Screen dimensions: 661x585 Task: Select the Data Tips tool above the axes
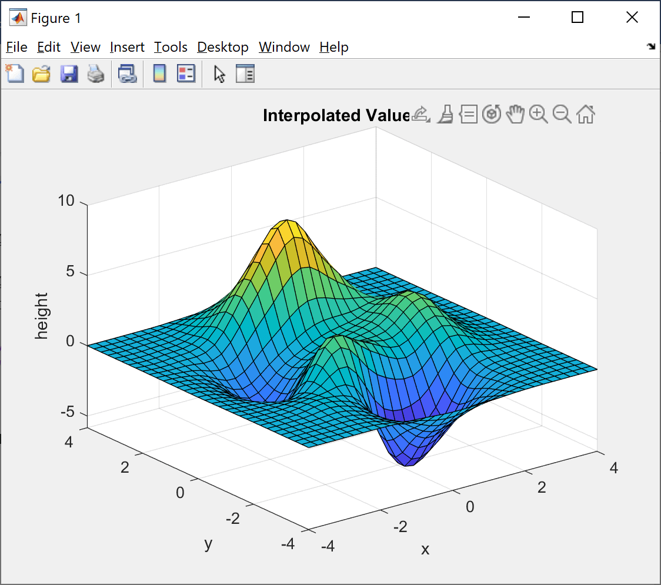(468, 115)
